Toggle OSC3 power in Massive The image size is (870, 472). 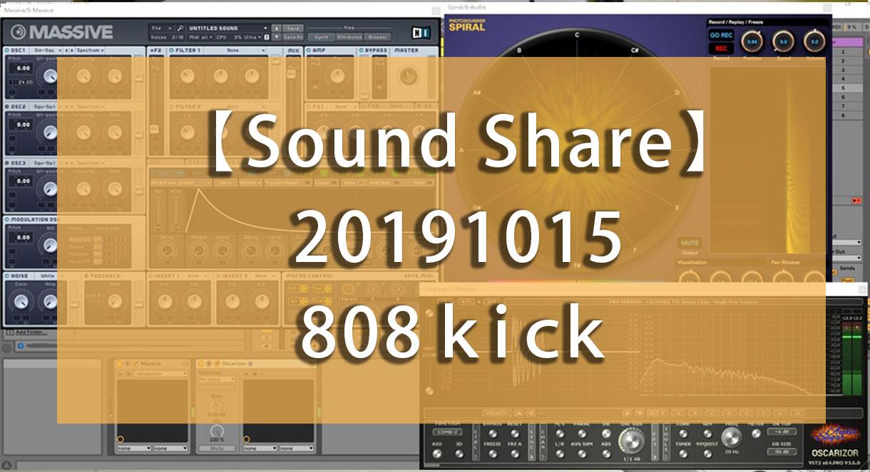[x=7, y=163]
